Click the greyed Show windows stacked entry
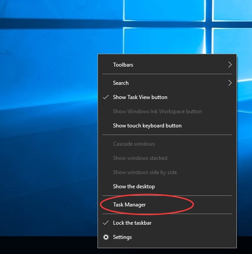The image size is (252, 254). coord(167,158)
